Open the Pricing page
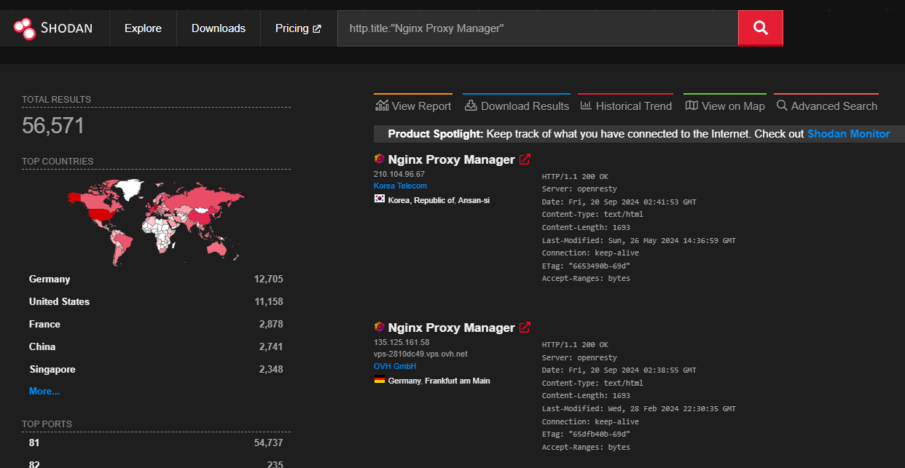Image resolution: width=905 pixels, height=468 pixels. (x=298, y=28)
